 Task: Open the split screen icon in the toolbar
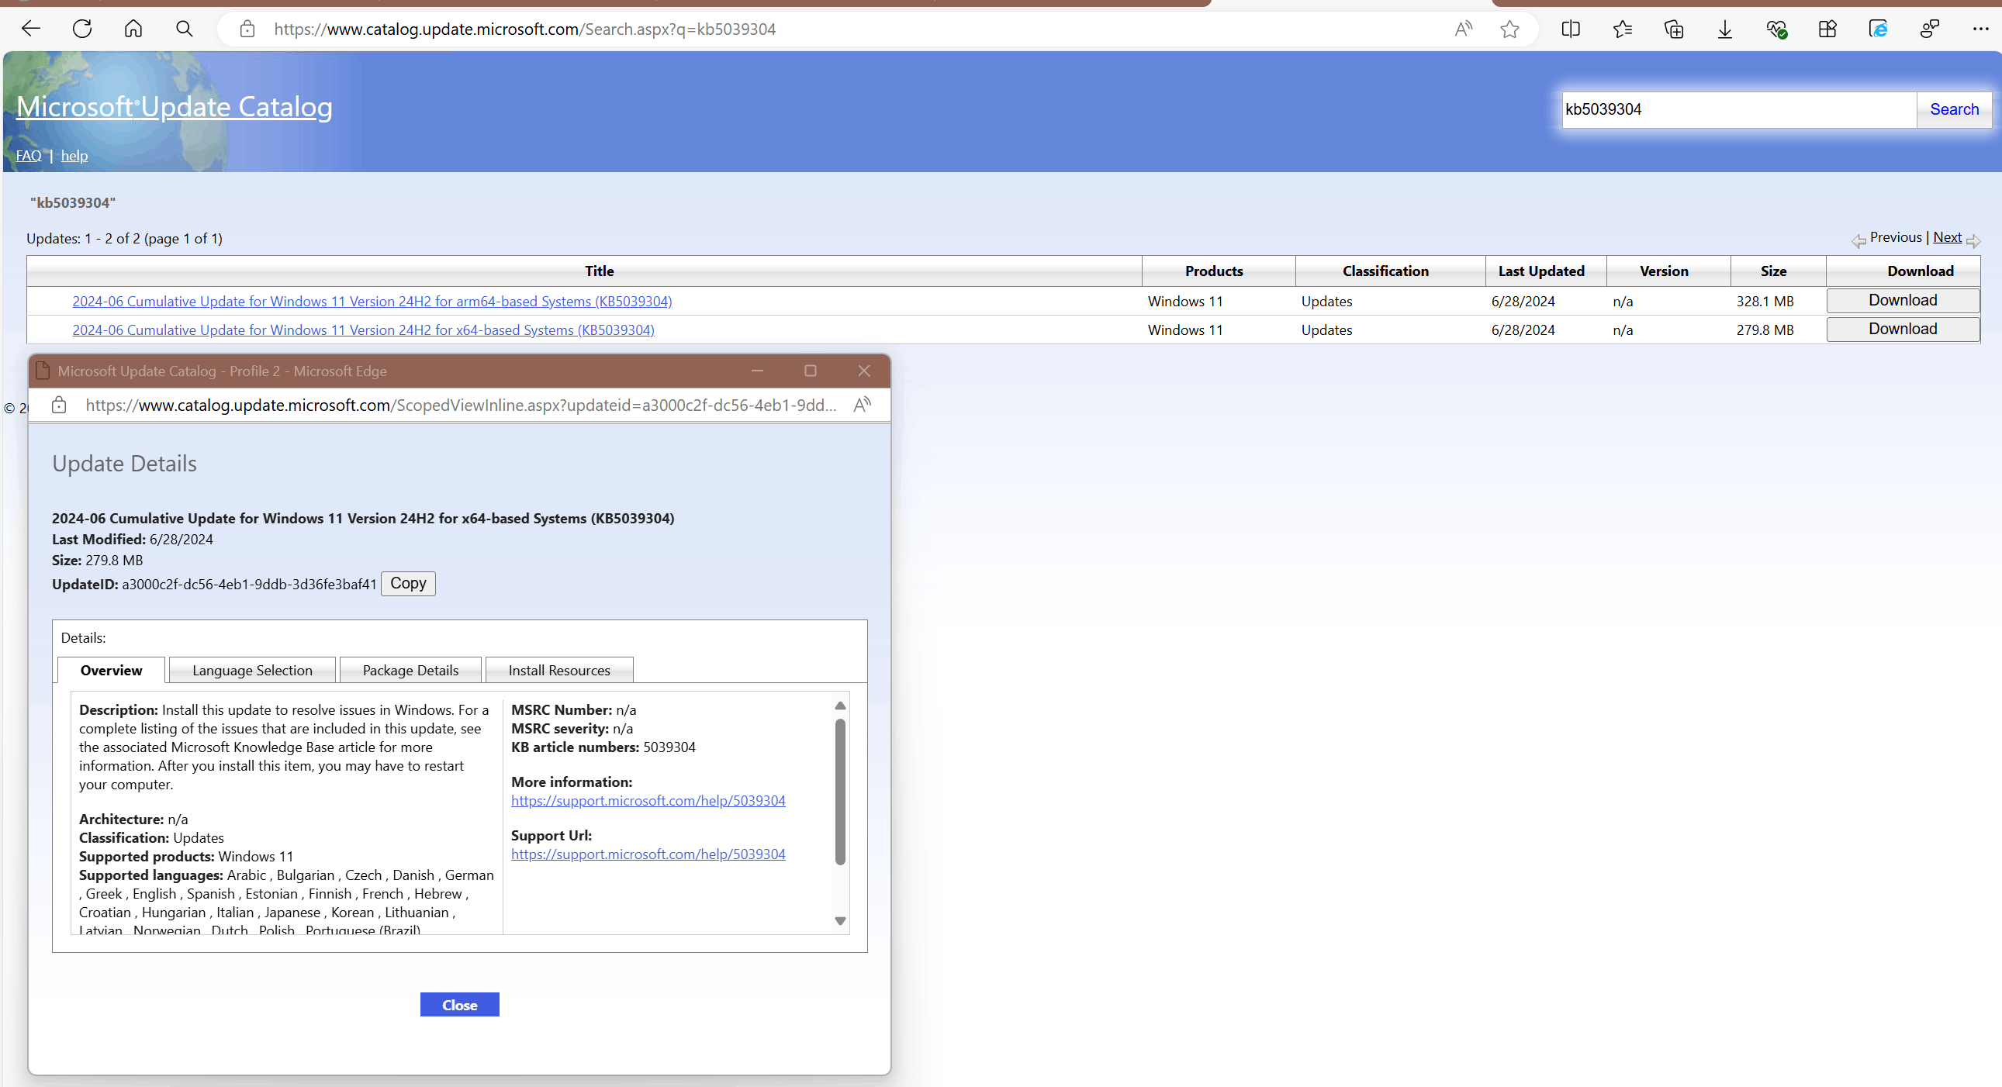pyautogui.click(x=1570, y=29)
